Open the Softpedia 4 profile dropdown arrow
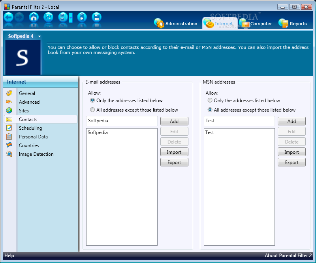This screenshot has height=263, width=316. tap(39, 36)
